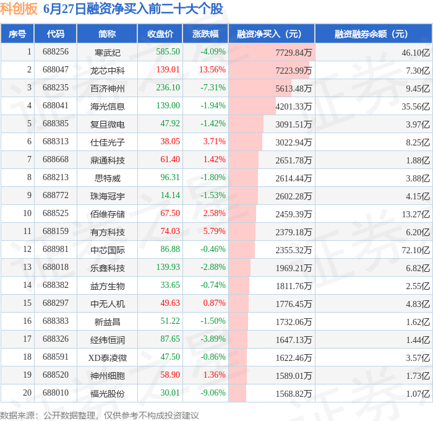Click the 简称 column header
Image resolution: width=433 pixels, height=421 pixels.
pyautogui.click(x=107, y=33)
